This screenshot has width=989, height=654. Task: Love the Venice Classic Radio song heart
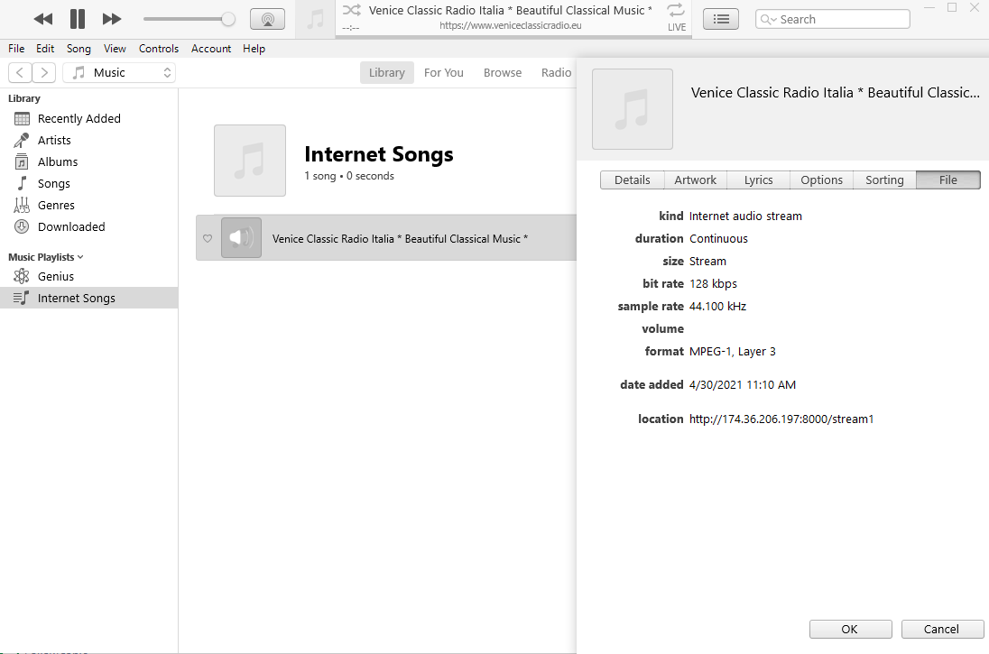click(208, 238)
